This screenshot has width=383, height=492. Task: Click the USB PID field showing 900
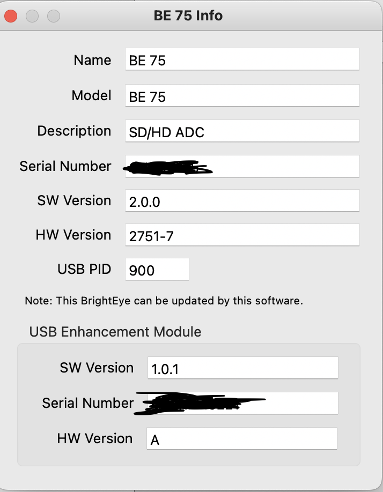pyautogui.click(x=157, y=270)
